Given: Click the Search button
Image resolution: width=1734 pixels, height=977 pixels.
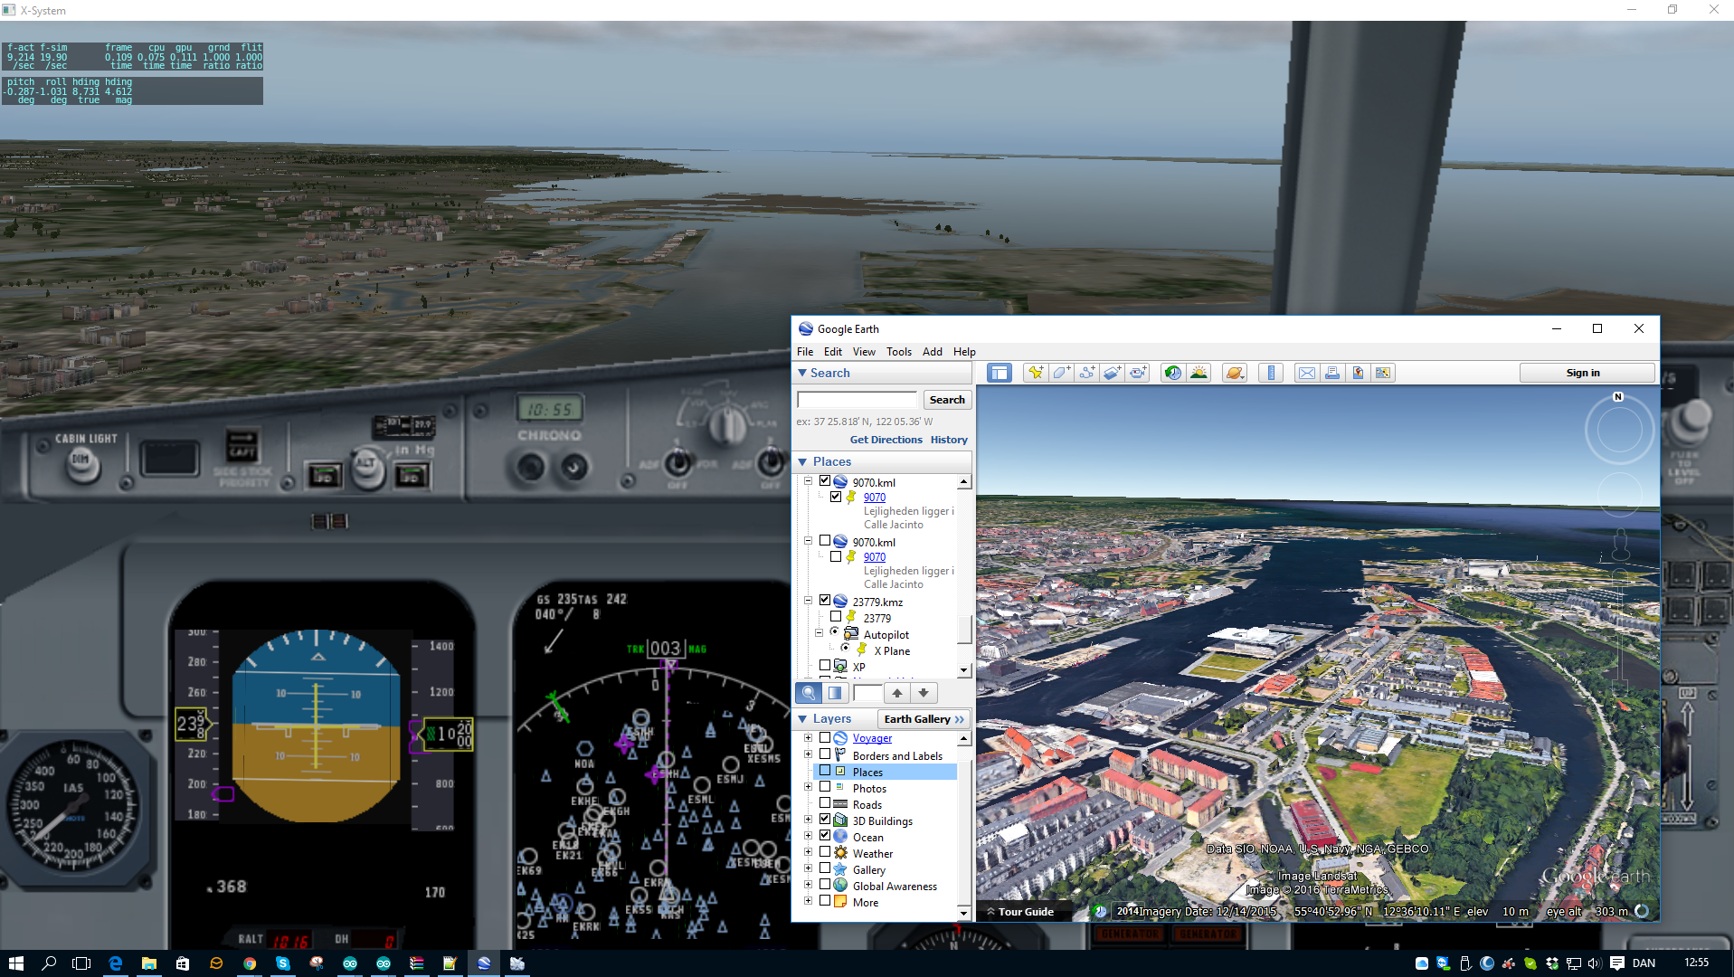Looking at the screenshot, I should [947, 400].
